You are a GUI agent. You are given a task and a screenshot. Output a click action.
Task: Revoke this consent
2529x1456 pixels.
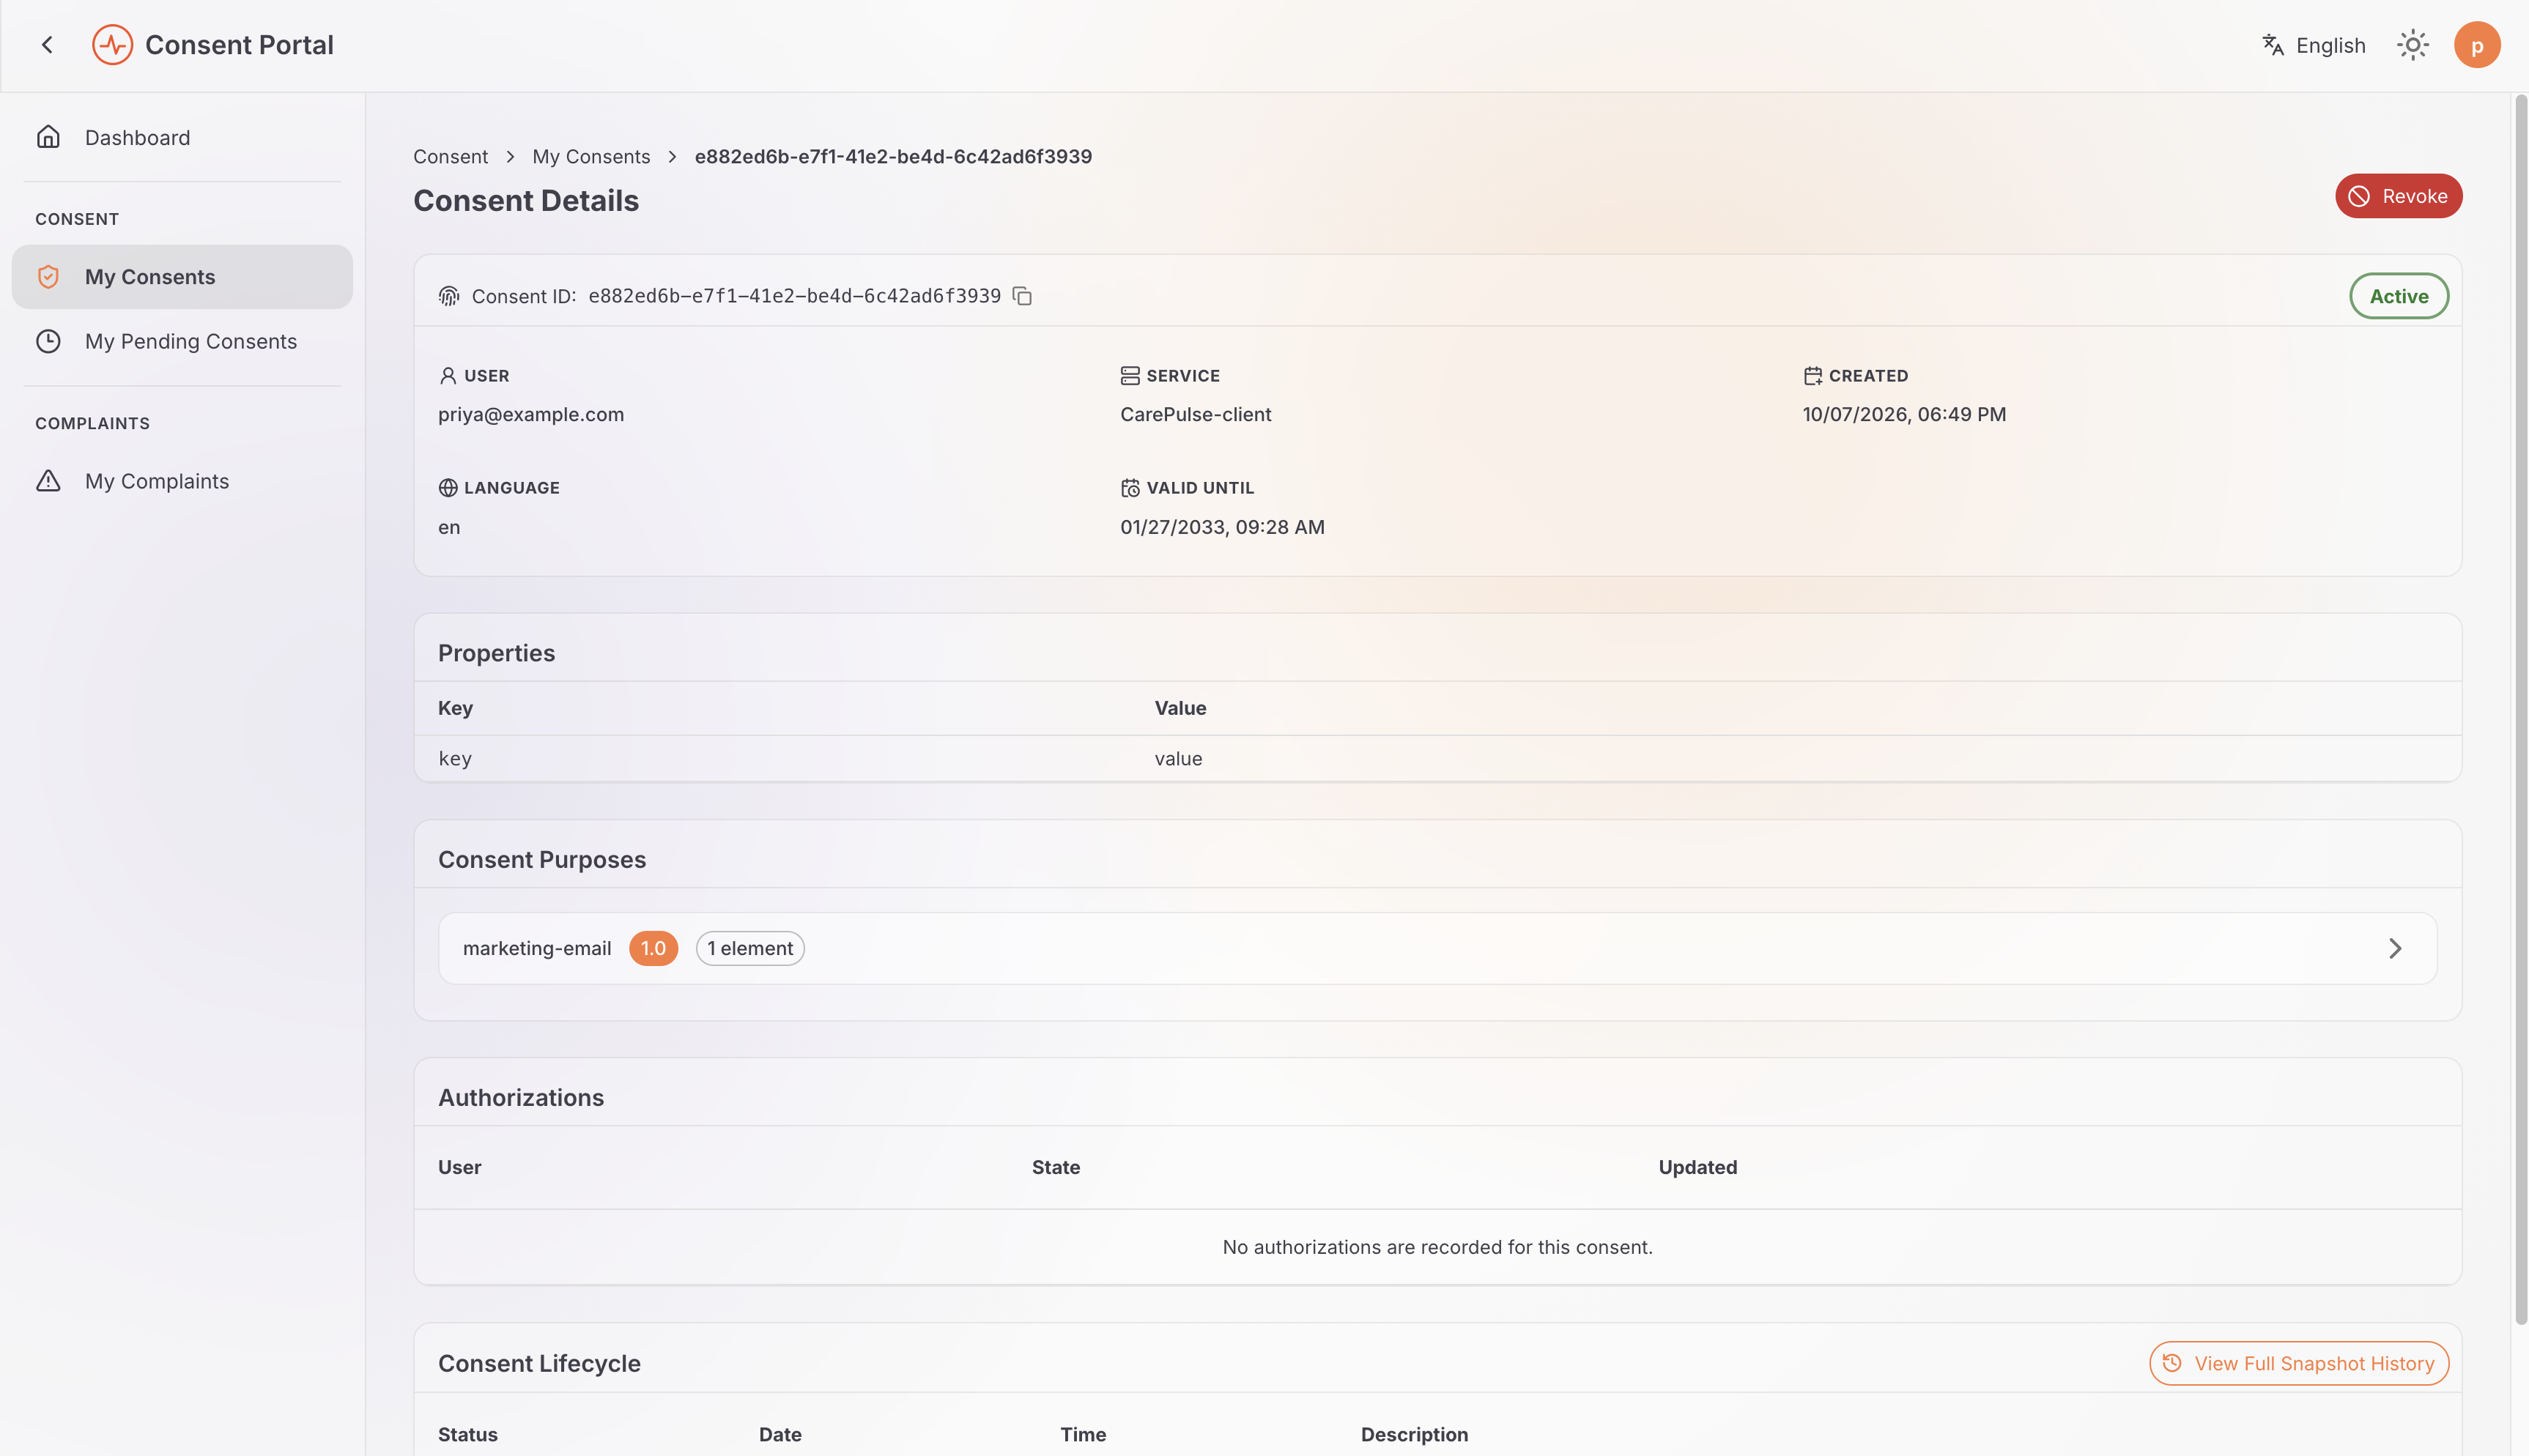coord(2398,196)
